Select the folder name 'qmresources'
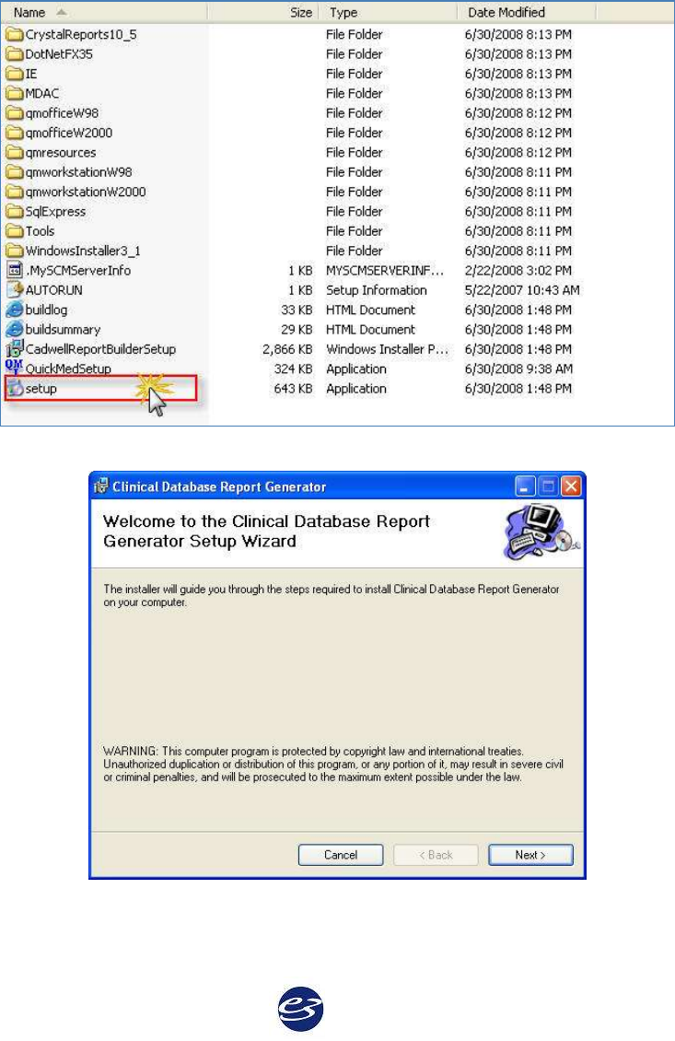This screenshot has width=675, height=1041. [x=61, y=153]
